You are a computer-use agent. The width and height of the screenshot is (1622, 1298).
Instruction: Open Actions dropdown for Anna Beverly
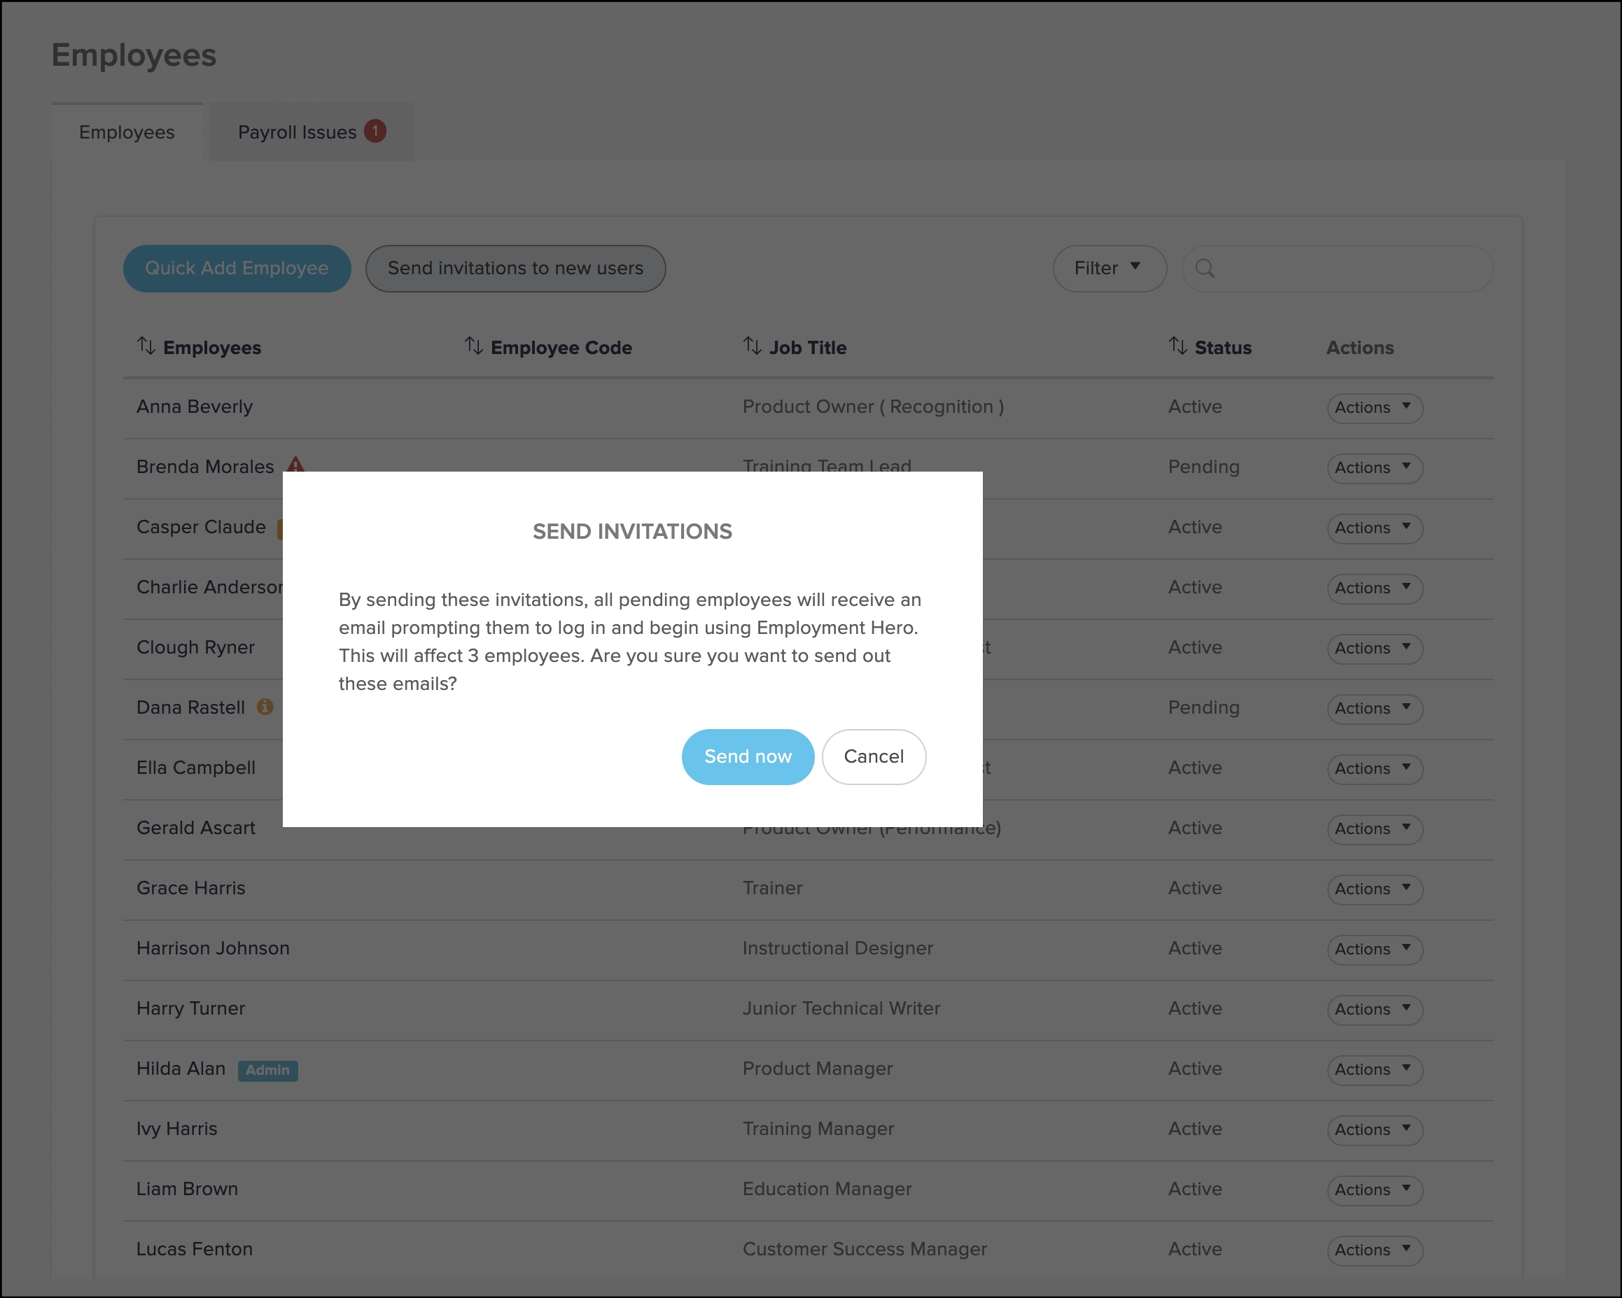[1373, 408]
